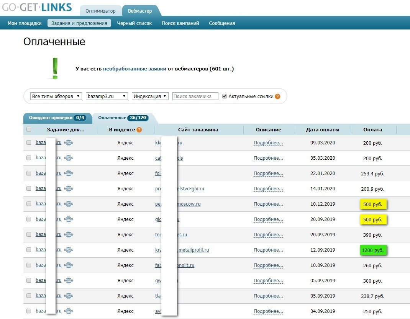Open bazamp3.ru site dropdown
This screenshot has width=410, height=319.
[x=107, y=96]
